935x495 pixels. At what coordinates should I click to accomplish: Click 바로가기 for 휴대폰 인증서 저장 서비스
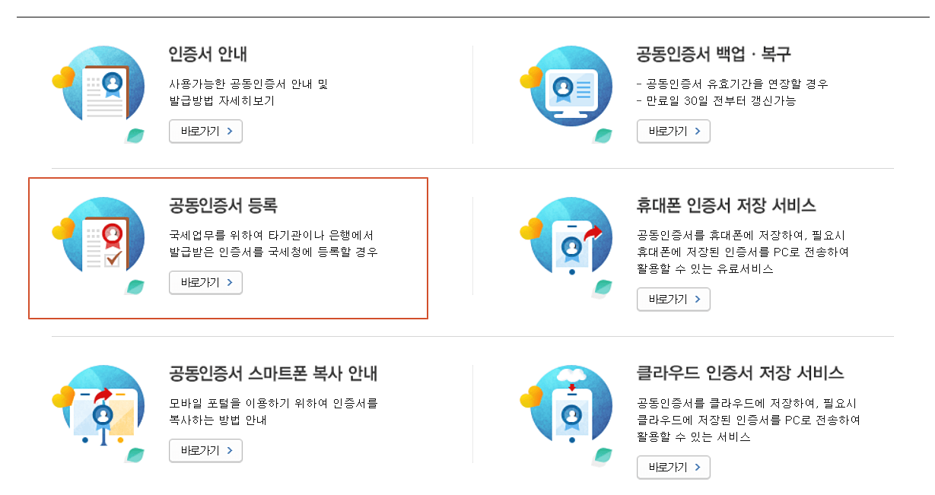point(673,299)
